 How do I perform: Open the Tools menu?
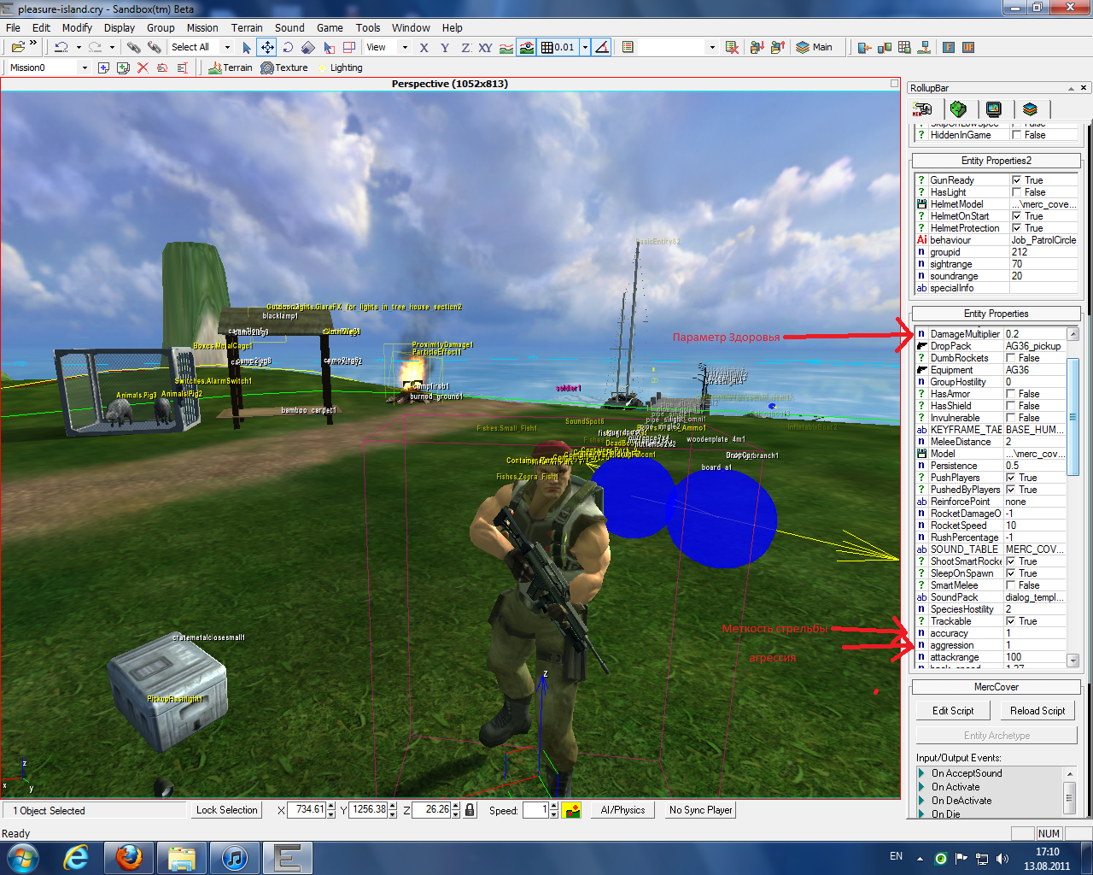tap(368, 27)
